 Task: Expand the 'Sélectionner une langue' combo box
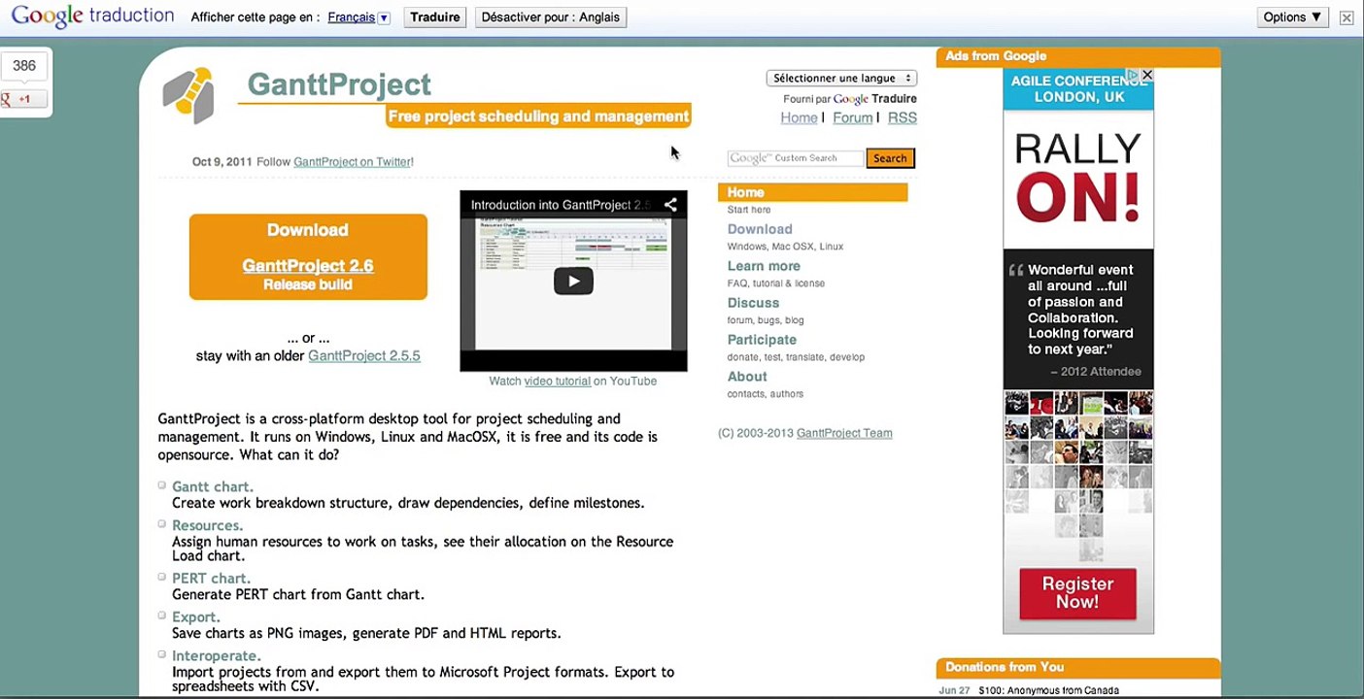[x=841, y=79]
